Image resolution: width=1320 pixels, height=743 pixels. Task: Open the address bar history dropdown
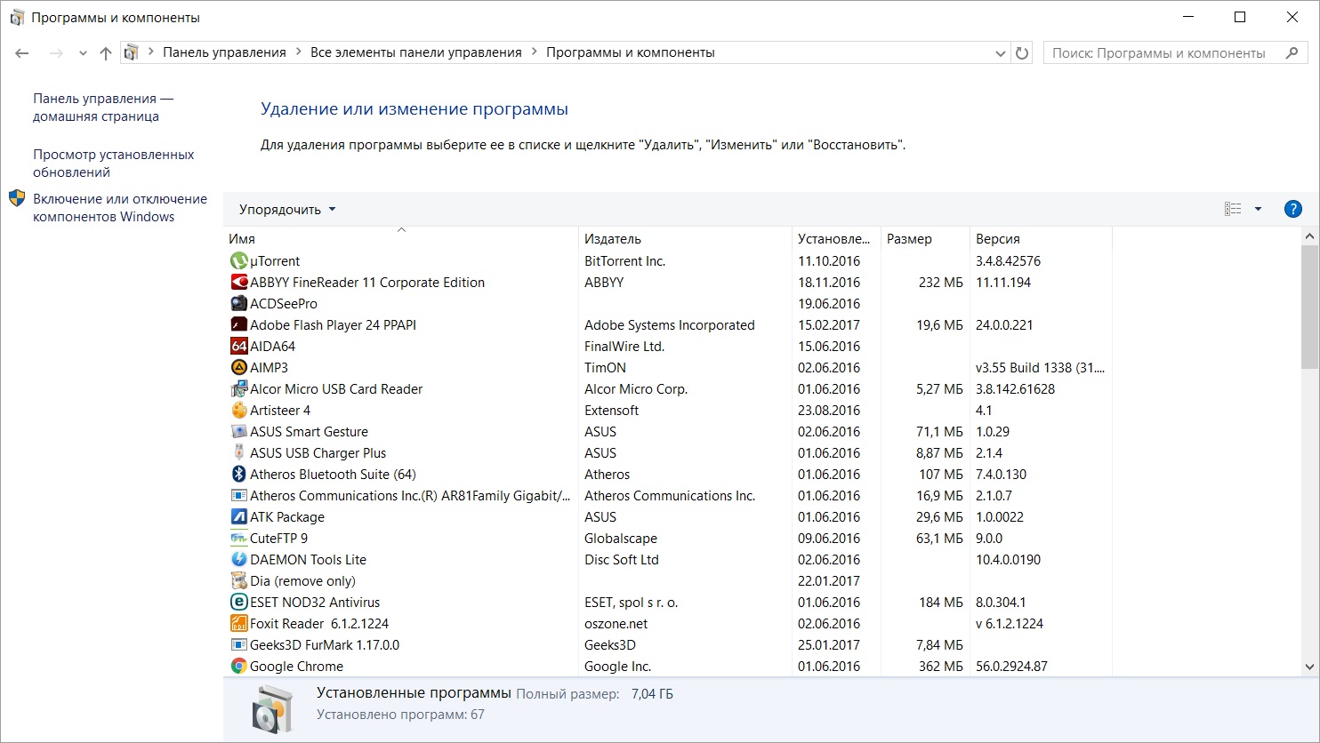[1000, 53]
